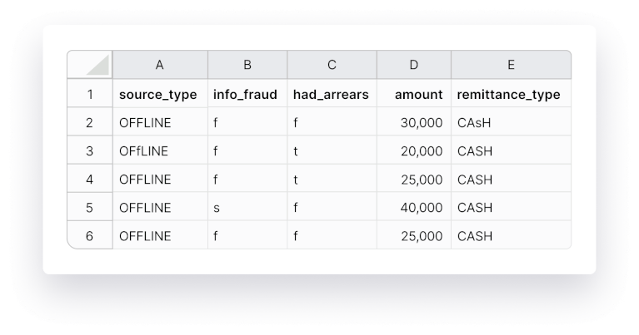Select info_fraud 'f' in row 4
639x335 pixels.
(x=247, y=179)
